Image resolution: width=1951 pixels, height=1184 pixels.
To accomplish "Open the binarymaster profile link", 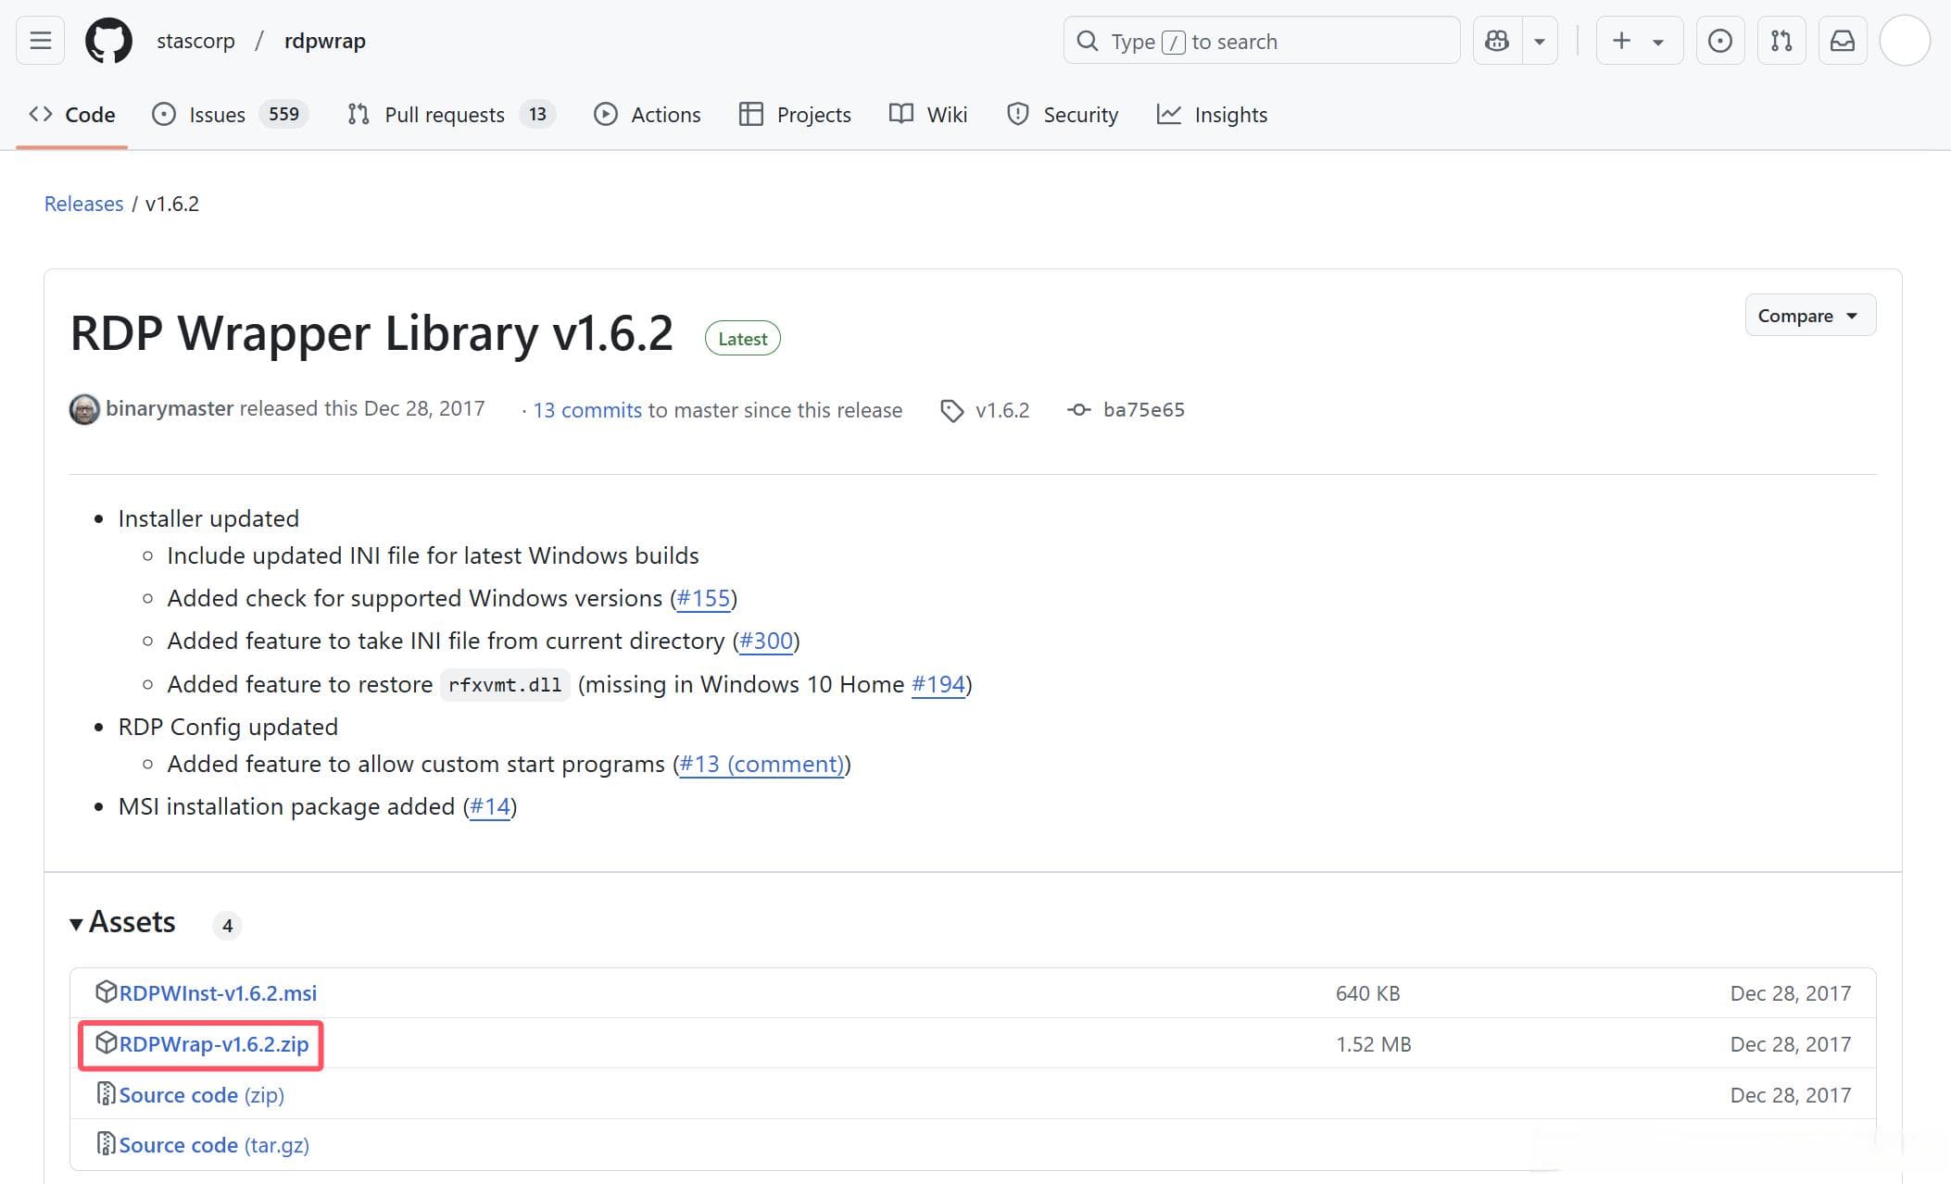I will coord(170,408).
